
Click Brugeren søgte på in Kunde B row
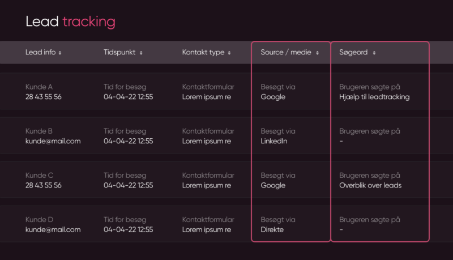tap(370, 131)
